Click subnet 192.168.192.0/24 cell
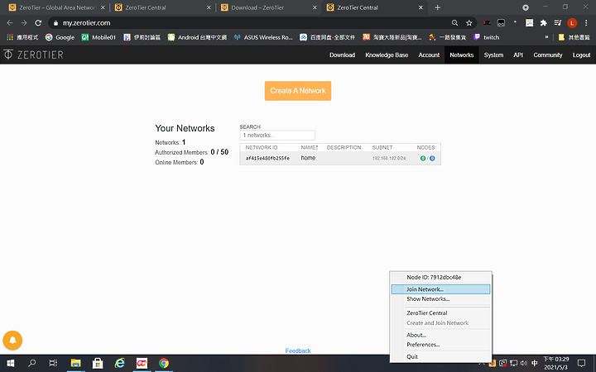Viewport: 596px width, 372px height. [389, 158]
